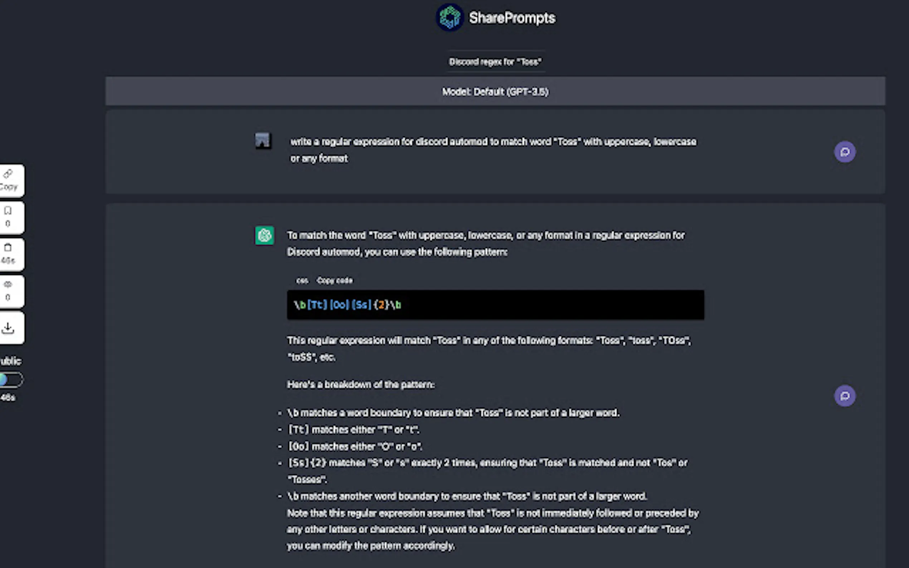Click the "Here's a breakdown" line

coord(361,385)
